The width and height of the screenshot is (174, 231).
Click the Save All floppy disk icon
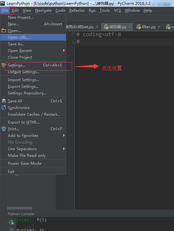4,101
